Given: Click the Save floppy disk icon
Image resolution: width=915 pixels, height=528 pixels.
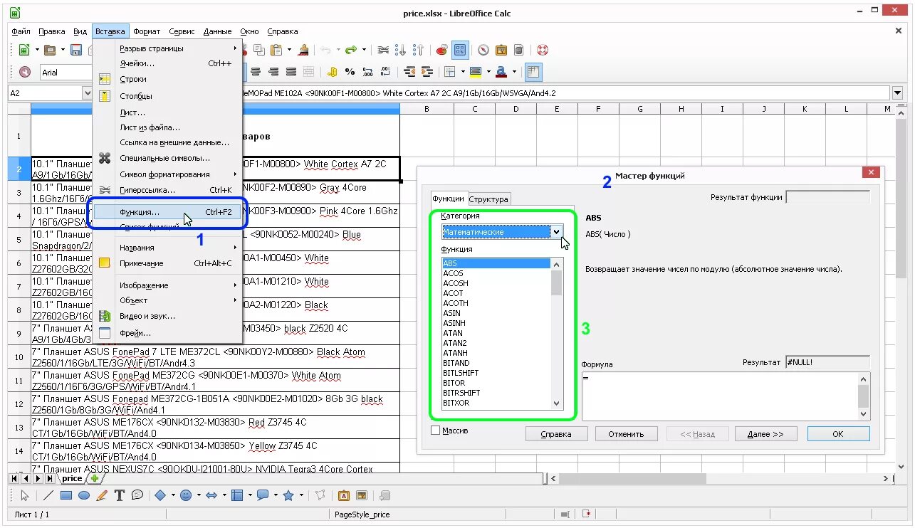Looking at the screenshot, I should click(x=75, y=50).
